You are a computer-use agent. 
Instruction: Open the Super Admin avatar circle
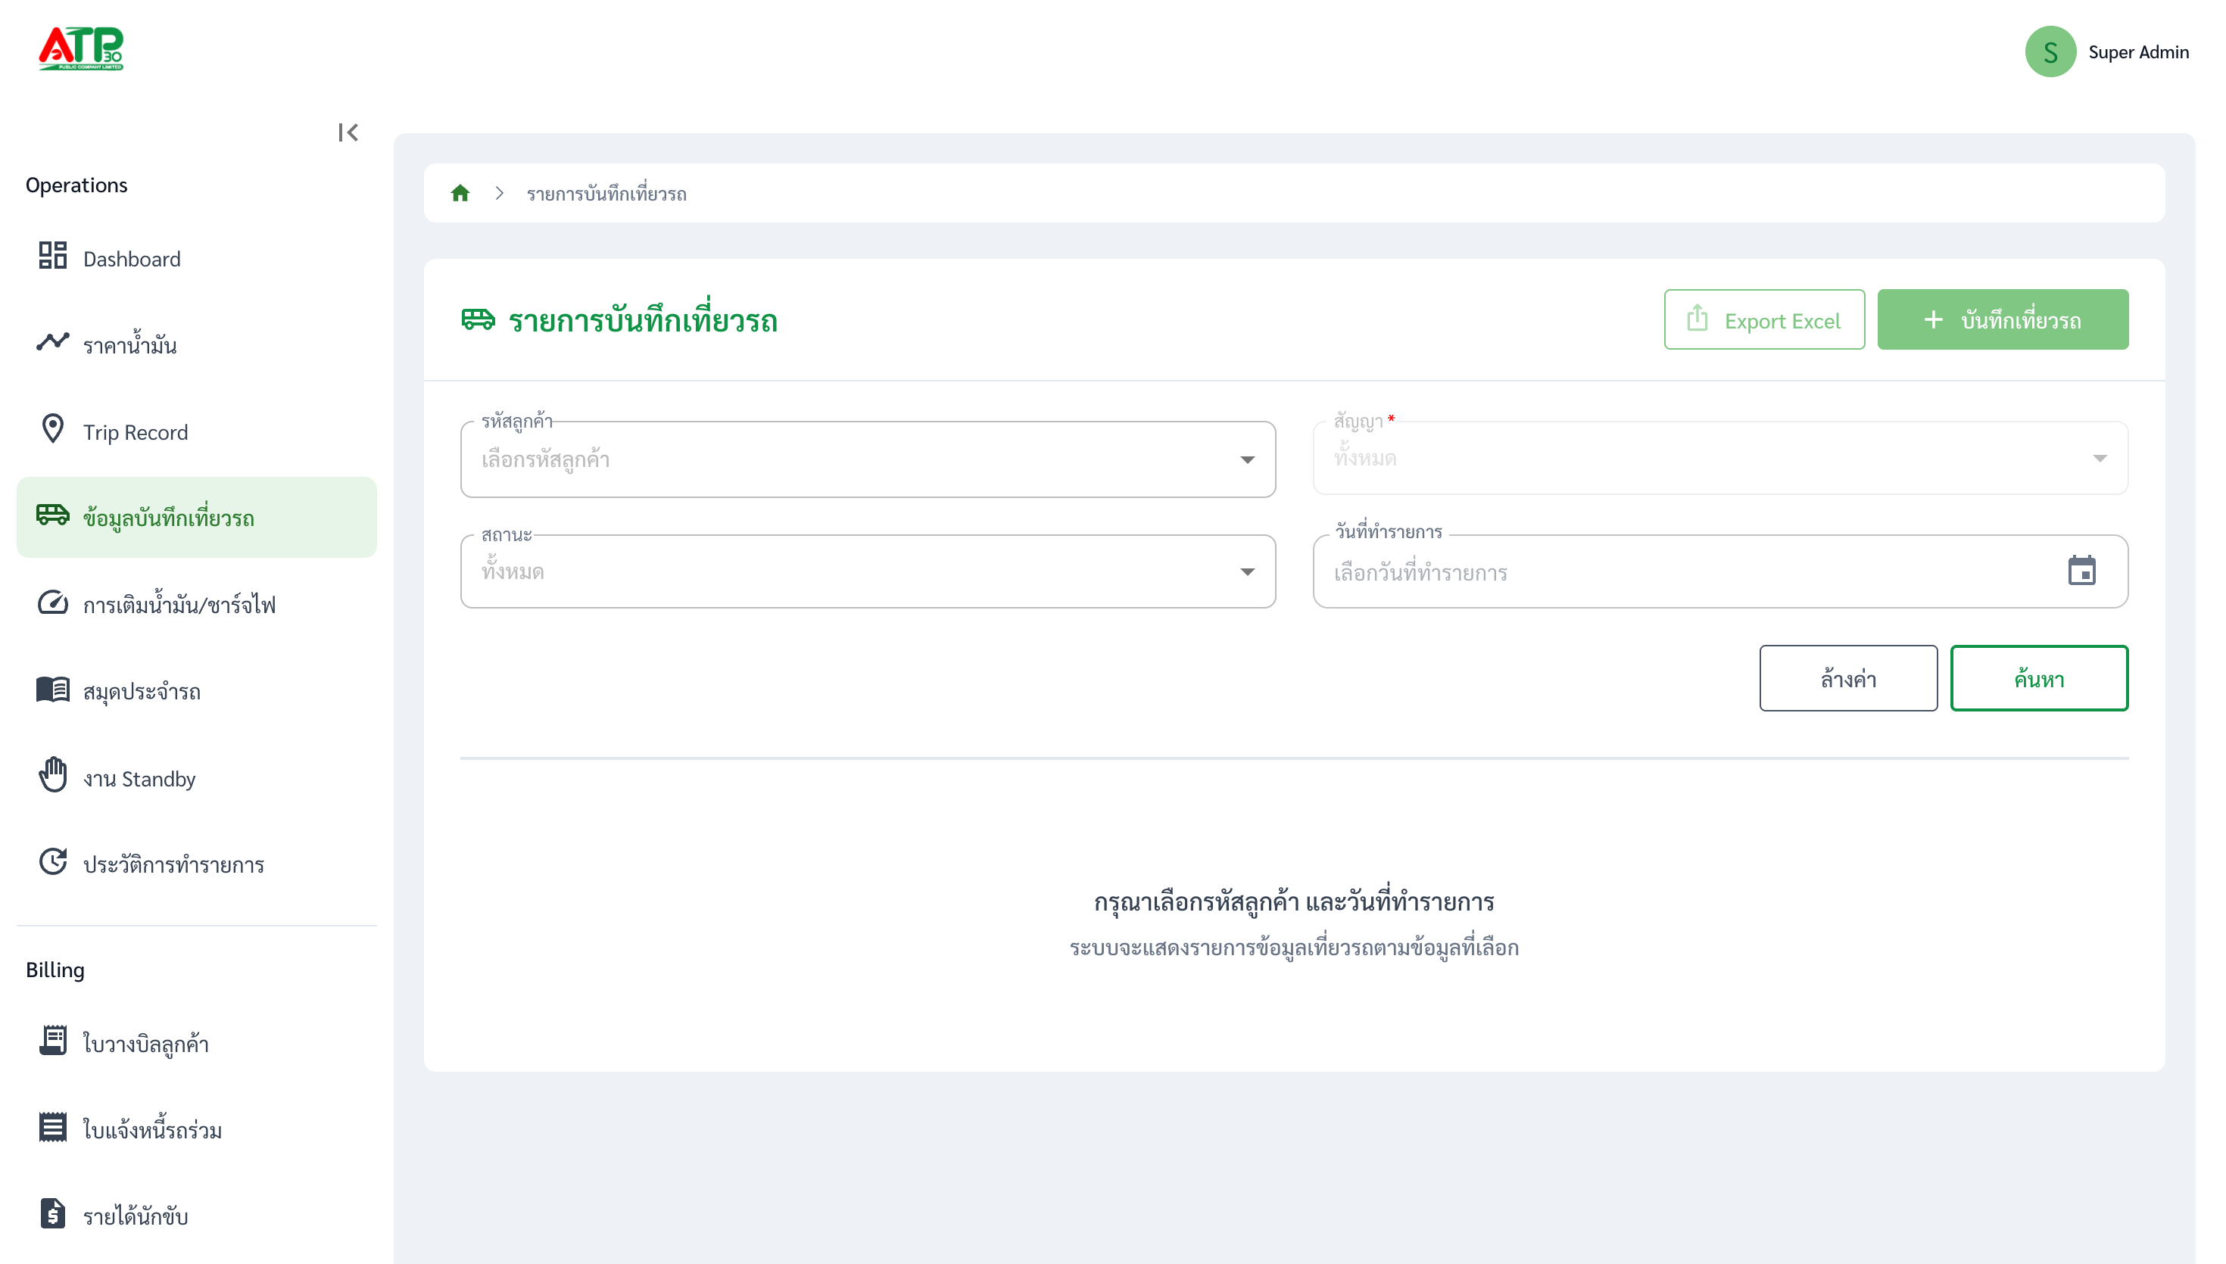coord(2050,51)
